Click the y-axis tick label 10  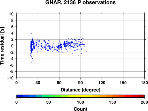11,14
